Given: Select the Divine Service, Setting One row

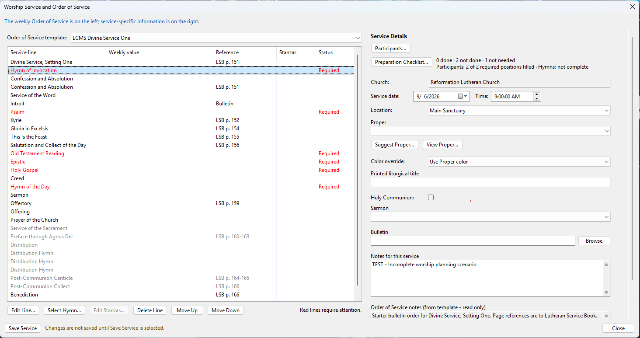Looking at the screenshot, I should tap(181, 62).
